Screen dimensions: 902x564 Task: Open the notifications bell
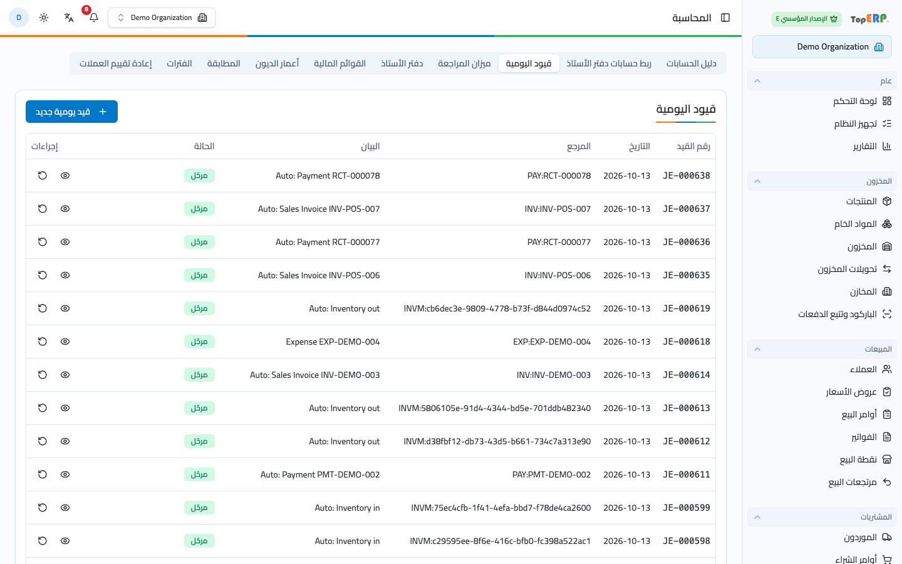point(94,18)
